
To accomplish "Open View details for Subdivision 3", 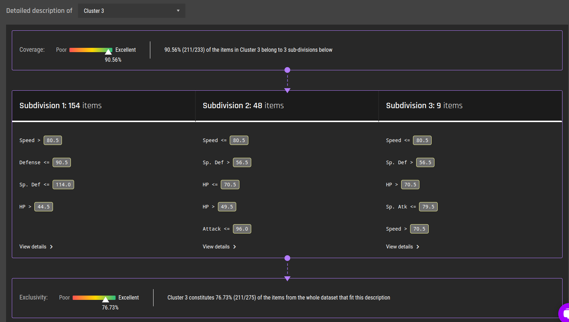I will (x=403, y=247).
